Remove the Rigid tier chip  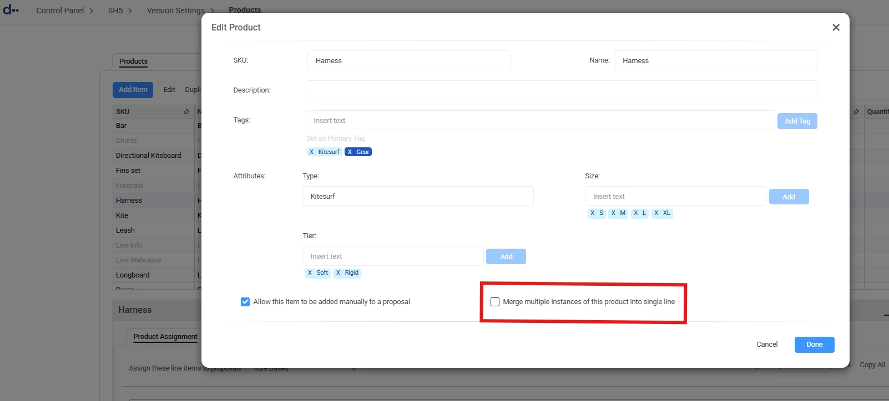pyautogui.click(x=338, y=273)
